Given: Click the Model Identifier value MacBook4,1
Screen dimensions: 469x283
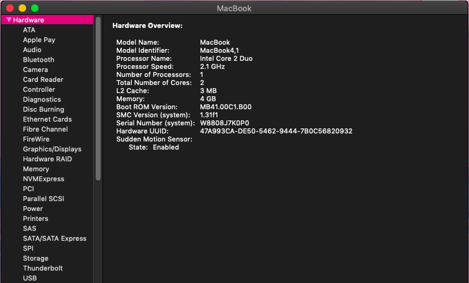Looking at the screenshot, I should (x=219, y=50).
